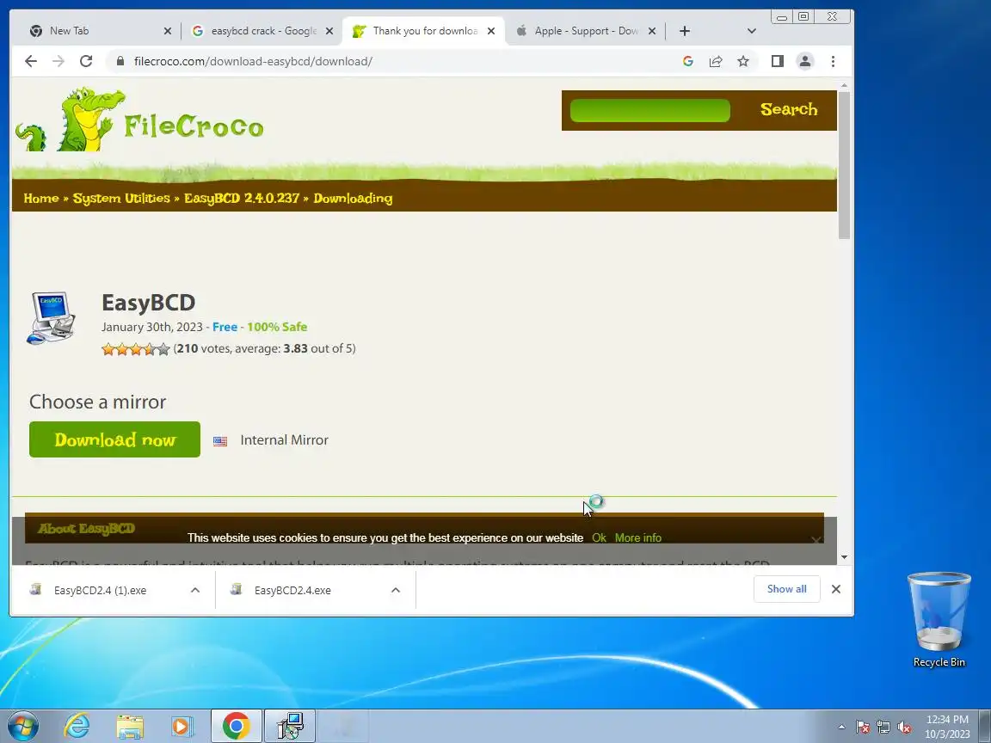Open a new tab with plus
Image resolution: width=991 pixels, height=743 pixels.
685,31
